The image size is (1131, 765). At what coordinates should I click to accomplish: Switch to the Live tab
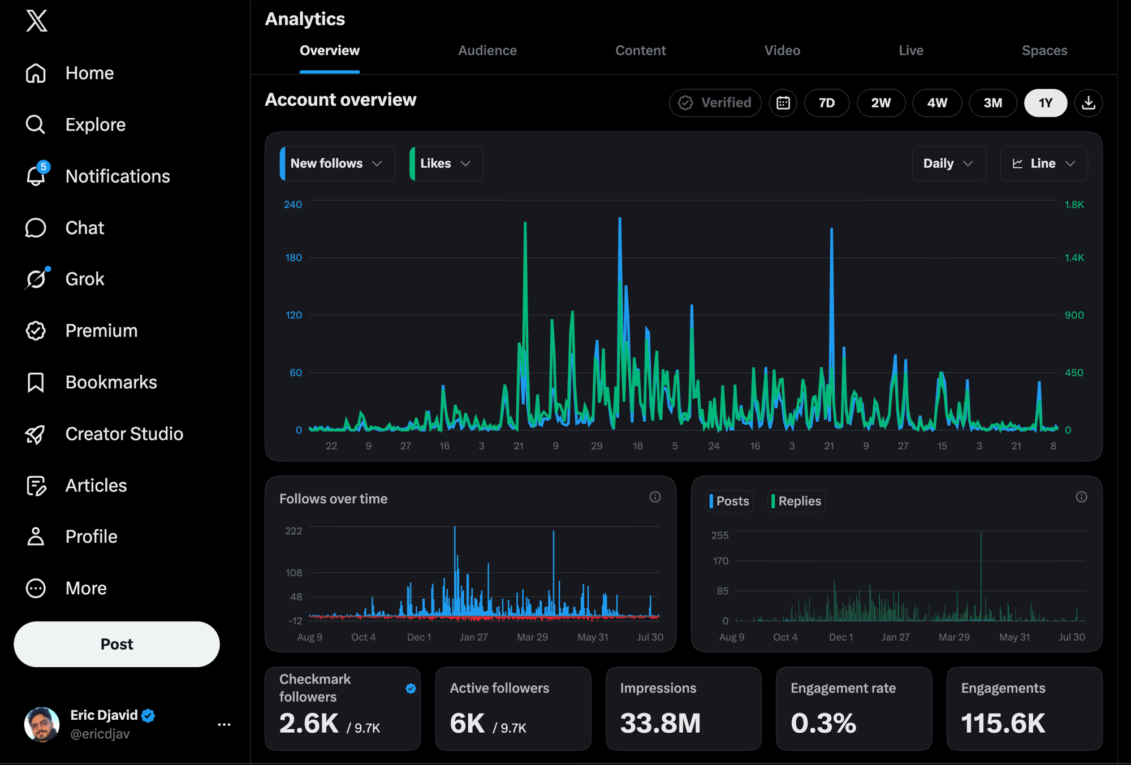[911, 50]
